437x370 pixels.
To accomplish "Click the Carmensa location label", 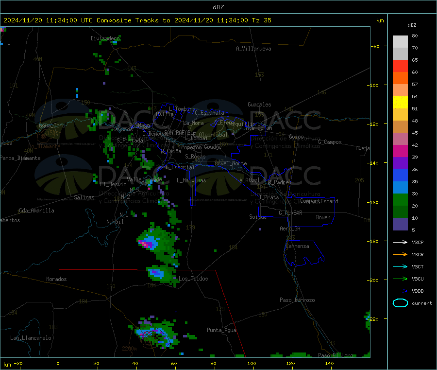I will pyautogui.click(x=297, y=246).
